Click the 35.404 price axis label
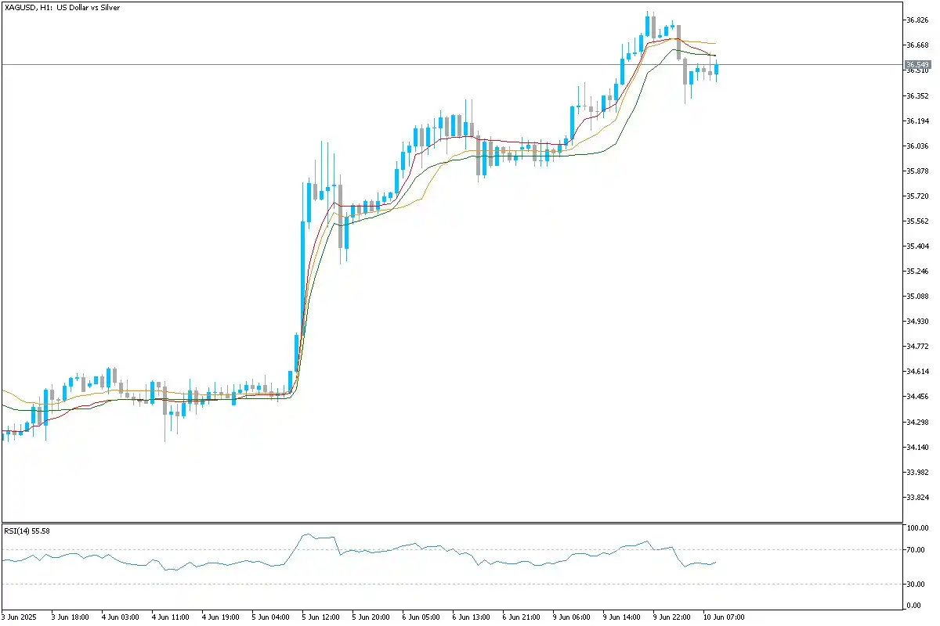This screenshot has width=940, height=626. click(917, 246)
